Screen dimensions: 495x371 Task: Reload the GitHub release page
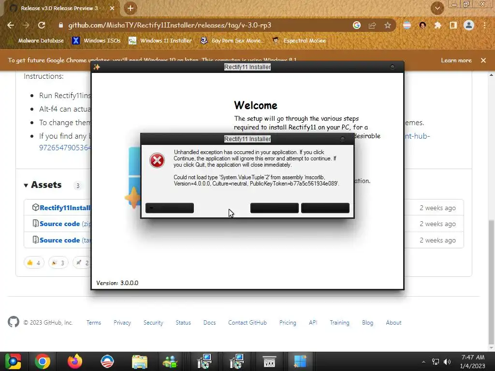(42, 25)
